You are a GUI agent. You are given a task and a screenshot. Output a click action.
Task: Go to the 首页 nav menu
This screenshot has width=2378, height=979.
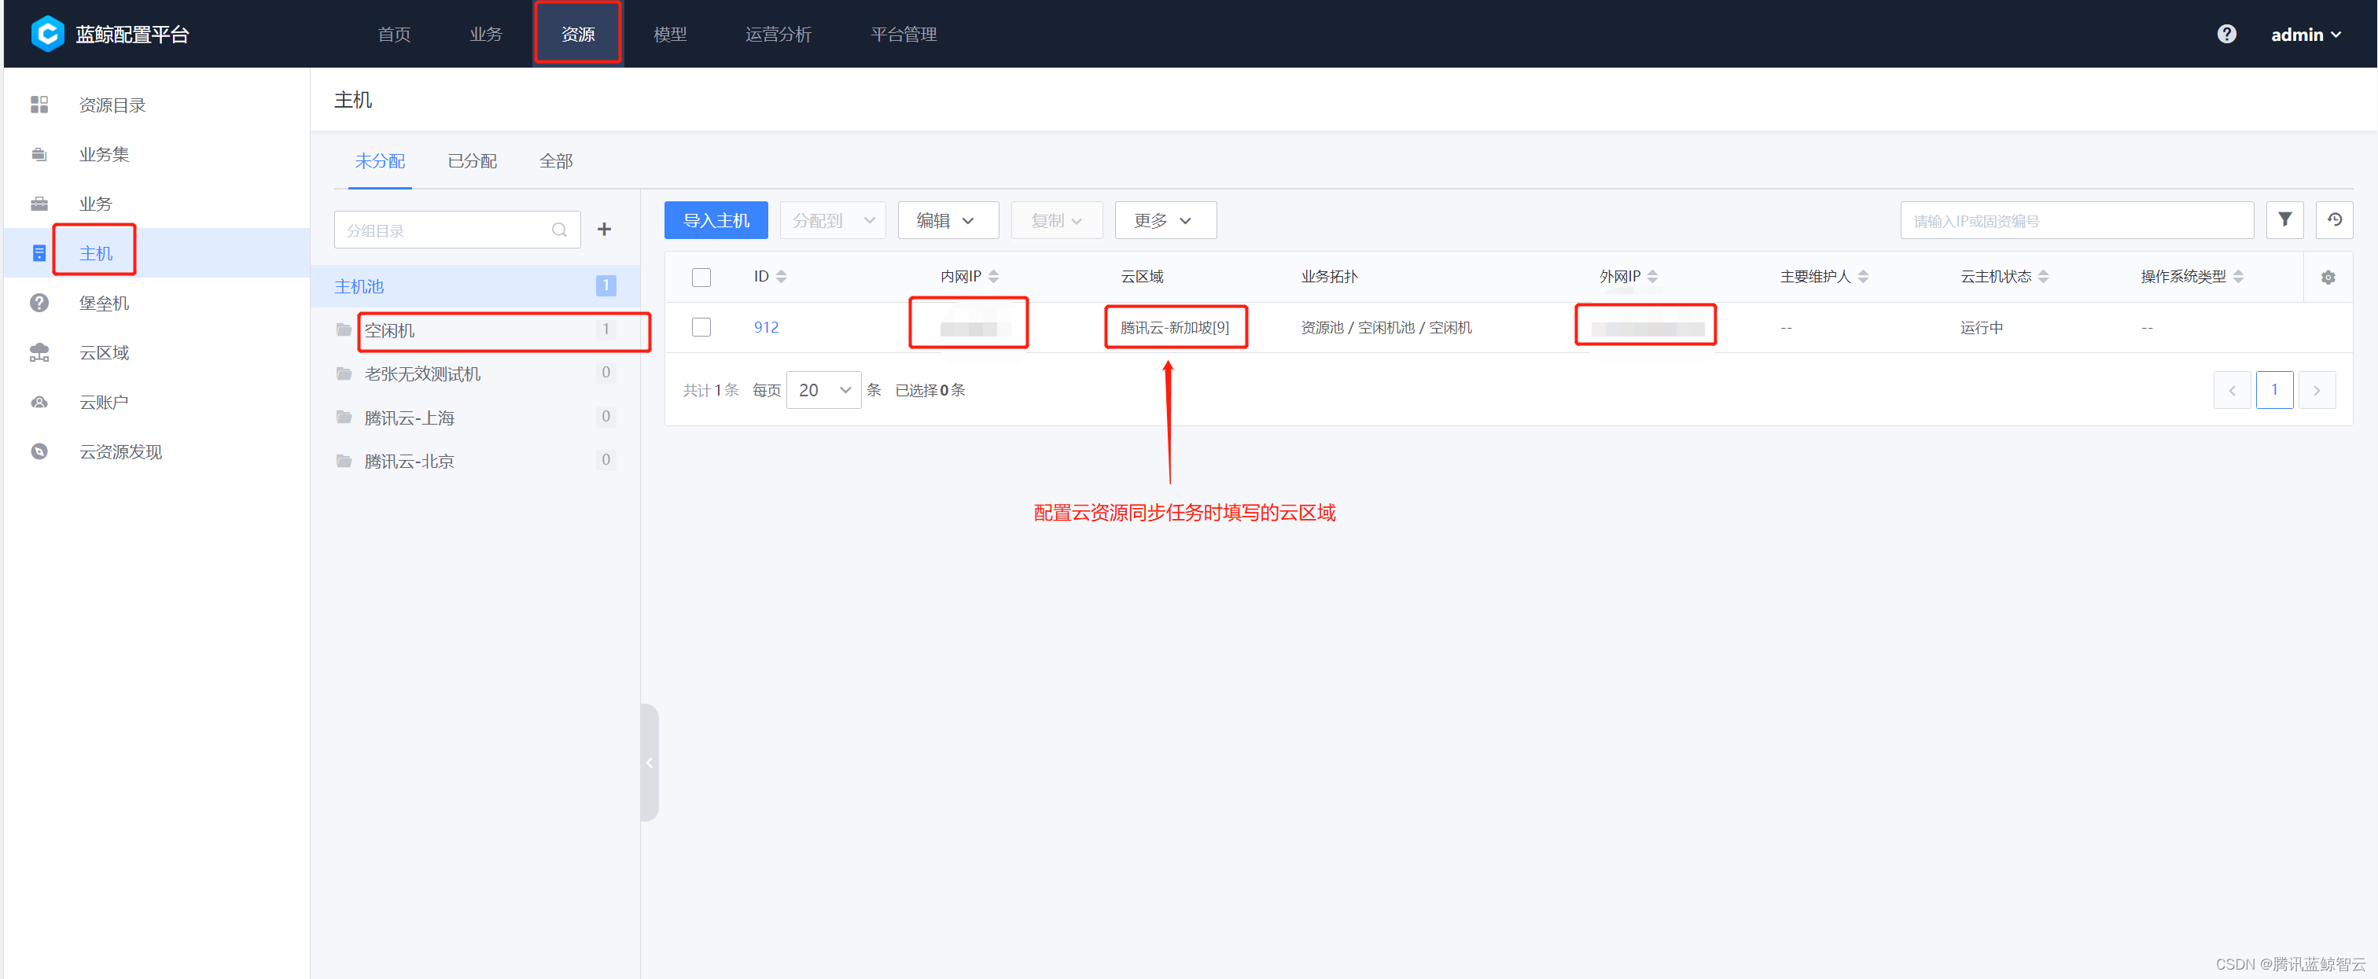click(x=394, y=34)
